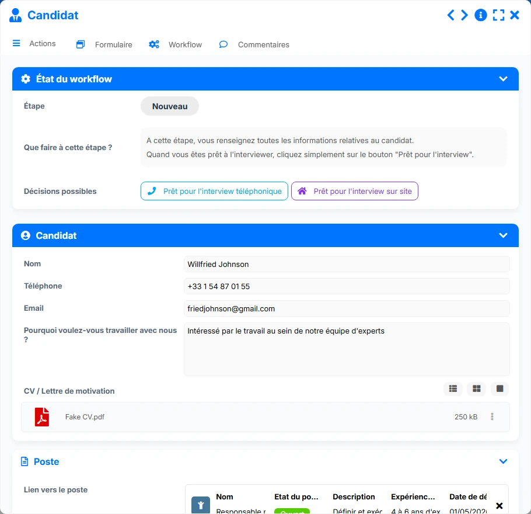This screenshot has height=514, width=531.
Task: Click the Nouveau step badge
Action: (170, 106)
